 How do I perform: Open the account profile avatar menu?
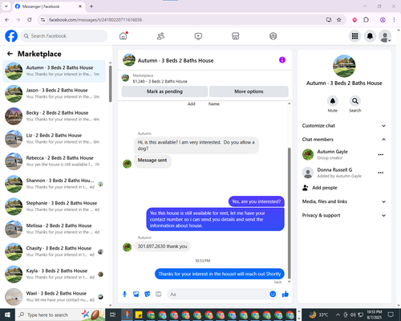coord(385,36)
